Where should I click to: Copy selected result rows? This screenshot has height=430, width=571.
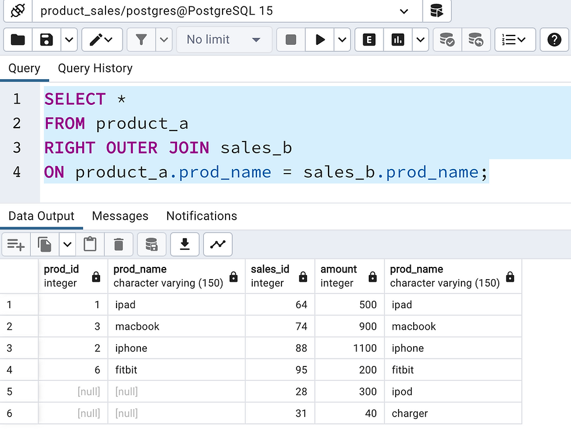pyautogui.click(x=45, y=244)
